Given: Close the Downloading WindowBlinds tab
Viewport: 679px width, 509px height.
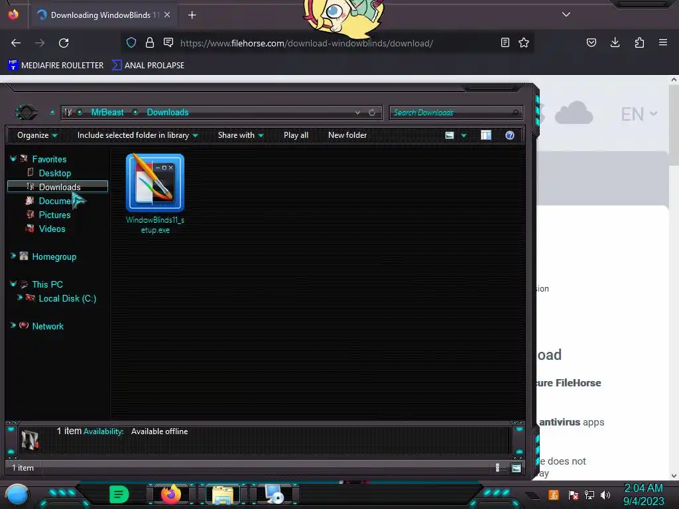Looking at the screenshot, I should (x=167, y=15).
